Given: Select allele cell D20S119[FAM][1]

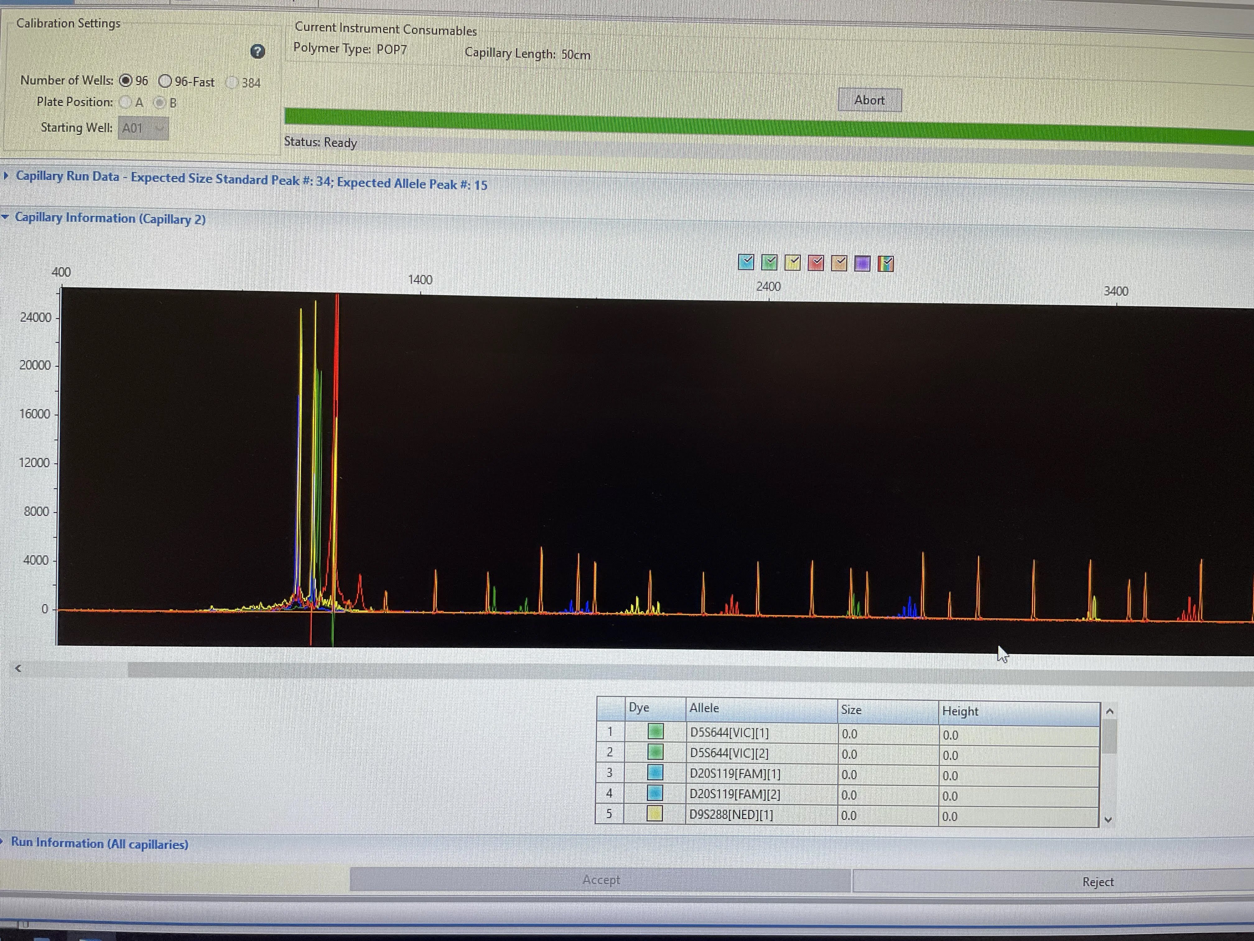Looking at the screenshot, I should pyautogui.click(x=761, y=774).
